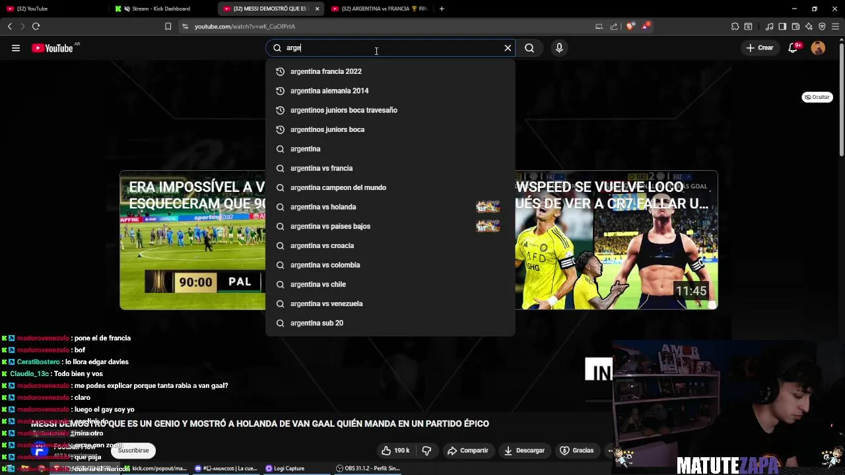Open 'OBS 31.1.2' in the taskbar
Viewport: 845px width, 475px height.
pos(368,468)
